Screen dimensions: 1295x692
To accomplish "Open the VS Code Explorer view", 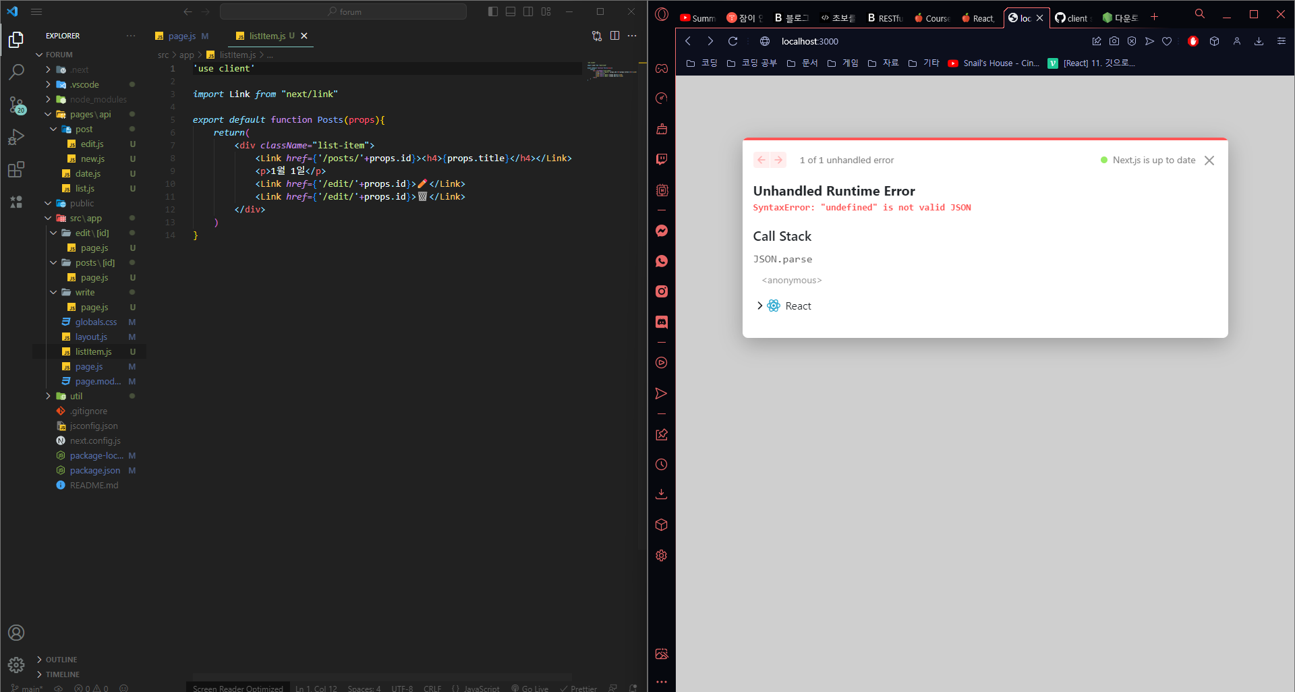I will [x=16, y=40].
